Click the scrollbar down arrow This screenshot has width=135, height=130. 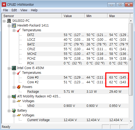[x=131, y=121]
